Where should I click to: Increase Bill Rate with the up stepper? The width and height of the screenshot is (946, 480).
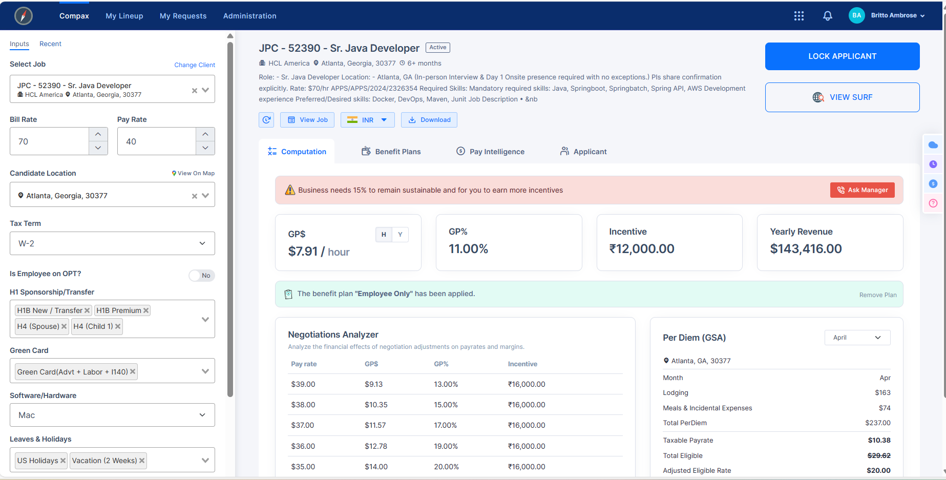(98, 134)
